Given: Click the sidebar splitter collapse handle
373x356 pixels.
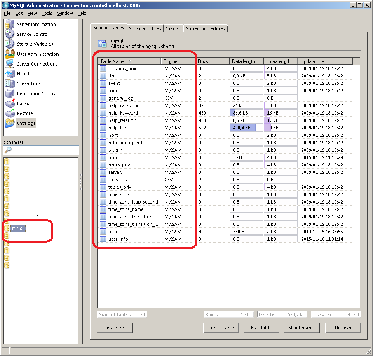Looking at the screenshot, I should (x=81, y=182).
